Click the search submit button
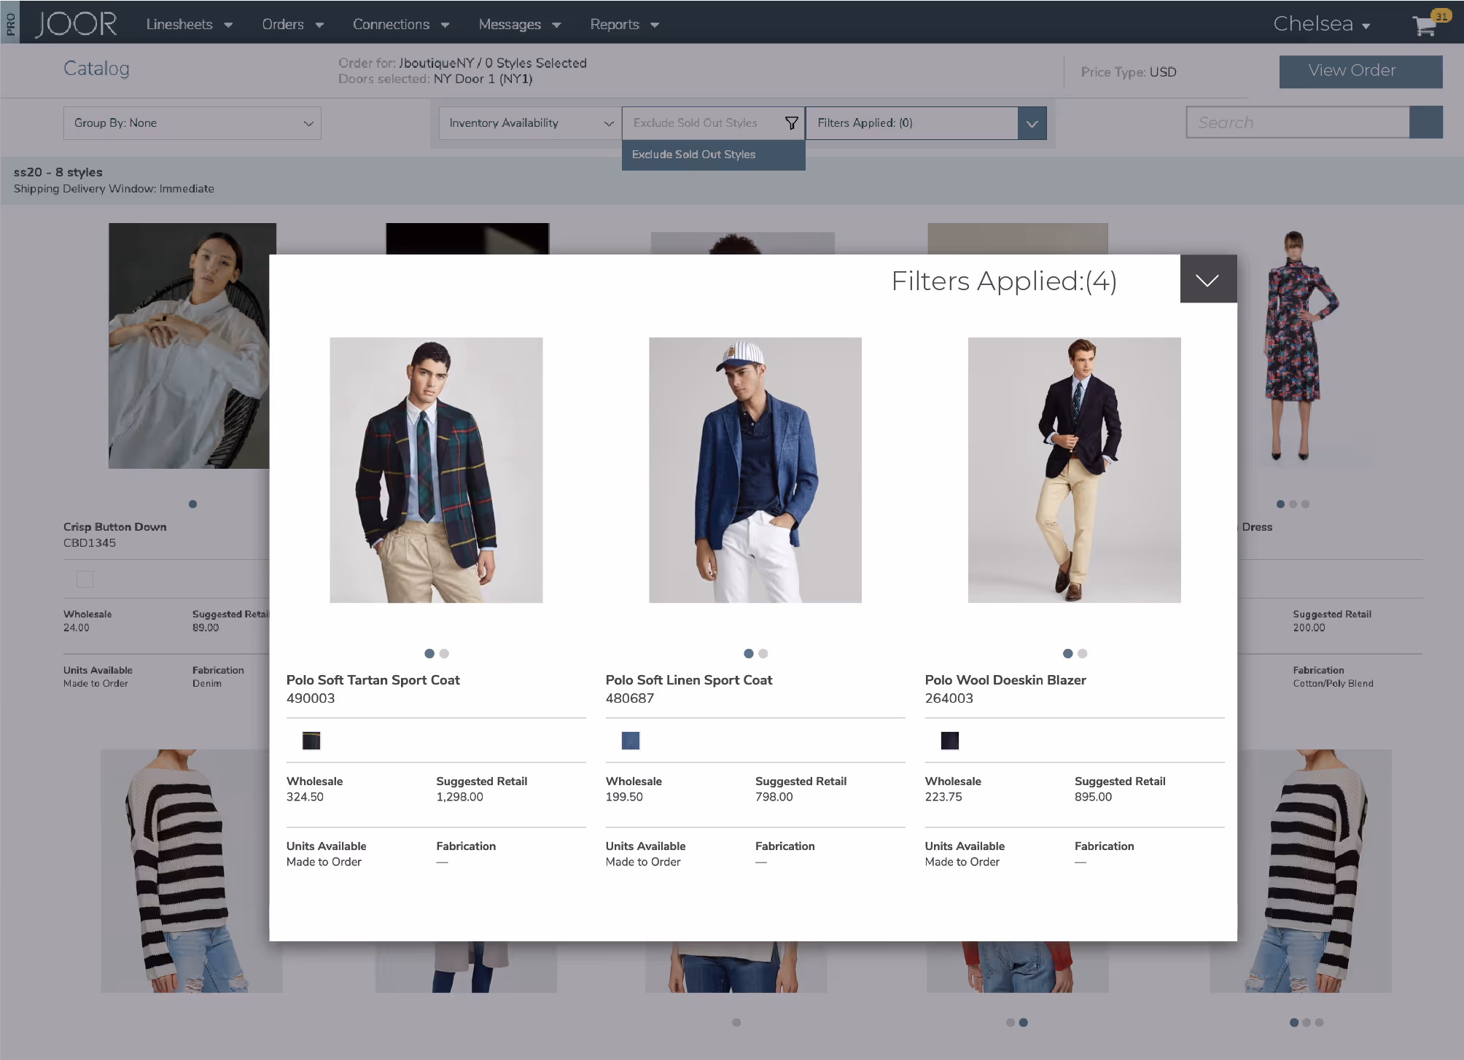Image resolution: width=1464 pixels, height=1060 pixels. tap(1426, 122)
